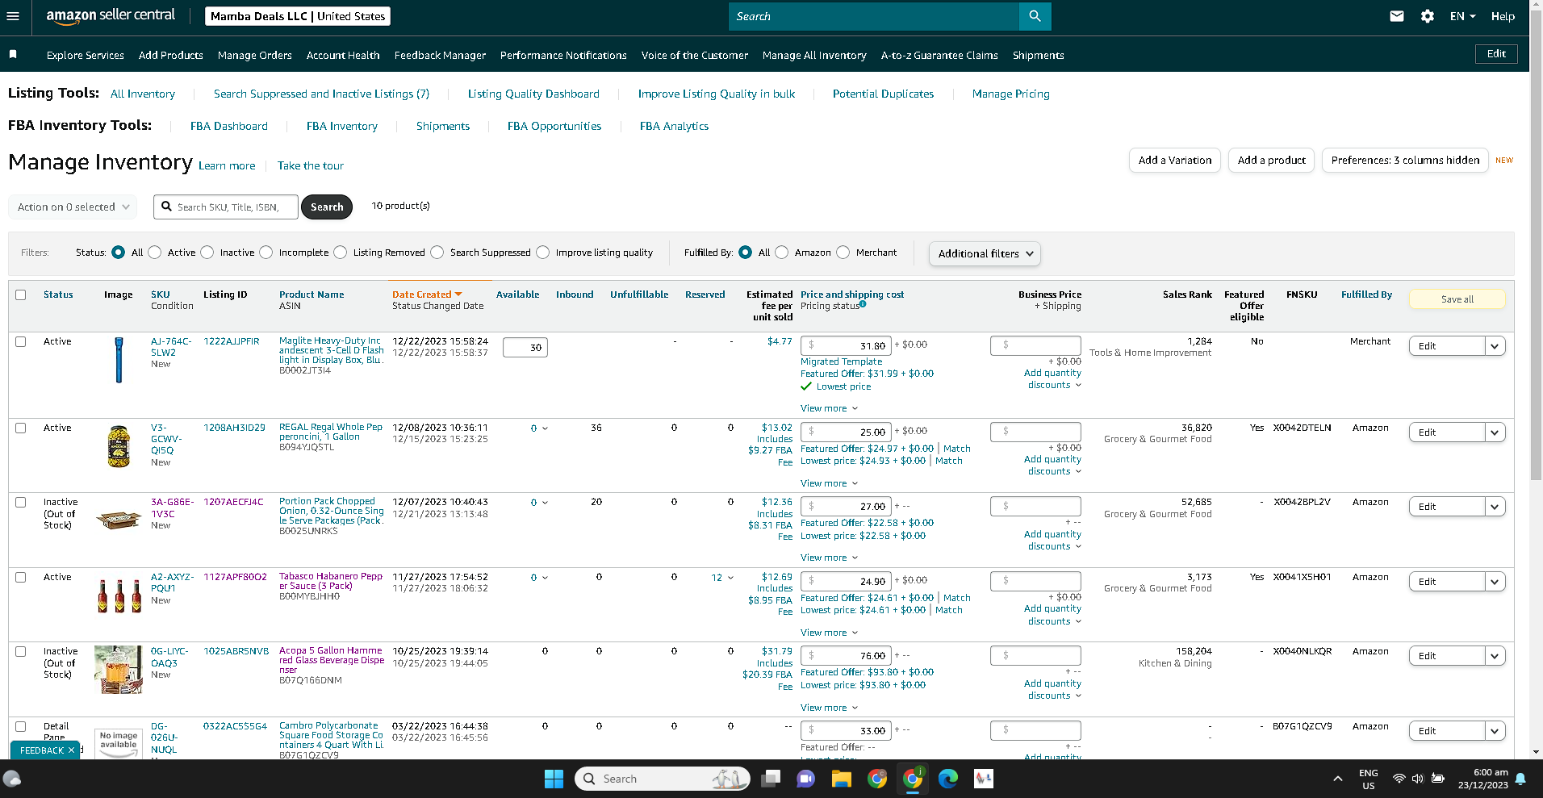Image resolution: width=1543 pixels, height=798 pixels.
Task: Tick the checkbox for Tabasco Habanero row
Action: click(21, 577)
